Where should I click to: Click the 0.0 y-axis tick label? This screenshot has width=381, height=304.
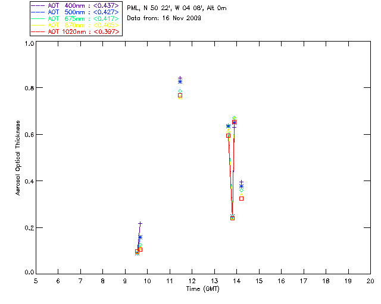click(29, 273)
